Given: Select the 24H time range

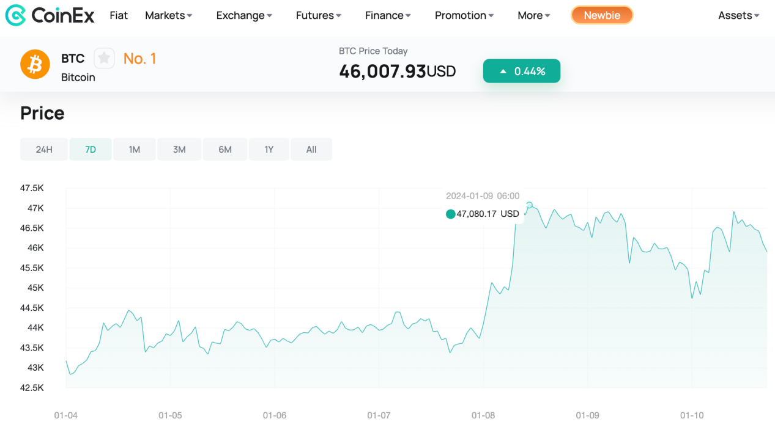Looking at the screenshot, I should pyautogui.click(x=44, y=150).
